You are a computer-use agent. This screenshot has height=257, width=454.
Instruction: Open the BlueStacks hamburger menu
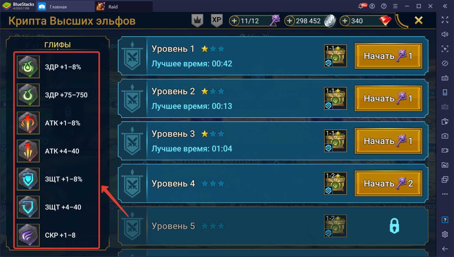(x=395, y=6)
